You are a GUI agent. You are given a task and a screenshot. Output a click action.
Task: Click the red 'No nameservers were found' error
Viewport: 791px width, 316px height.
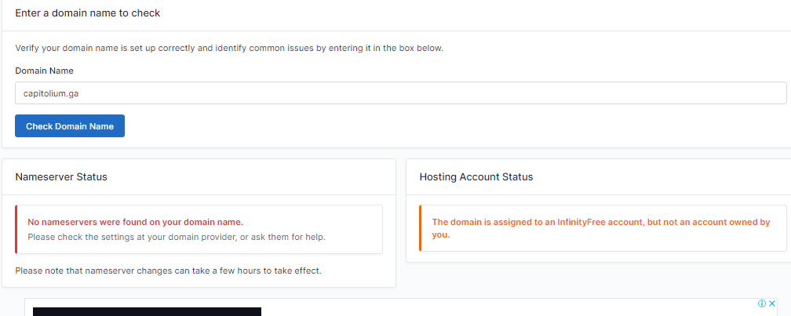coord(135,222)
